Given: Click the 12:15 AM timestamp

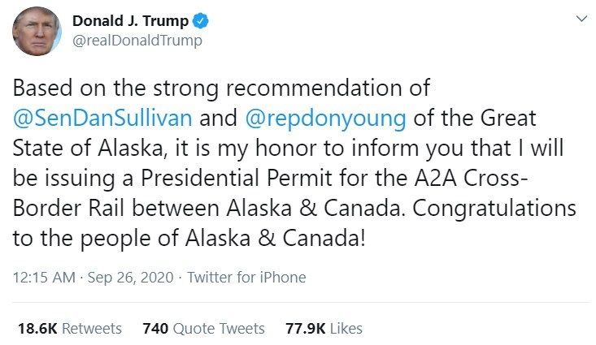Looking at the screenshot, I should [44, 278].
